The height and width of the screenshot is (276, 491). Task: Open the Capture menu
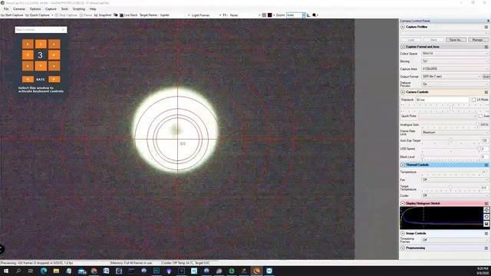51,9
